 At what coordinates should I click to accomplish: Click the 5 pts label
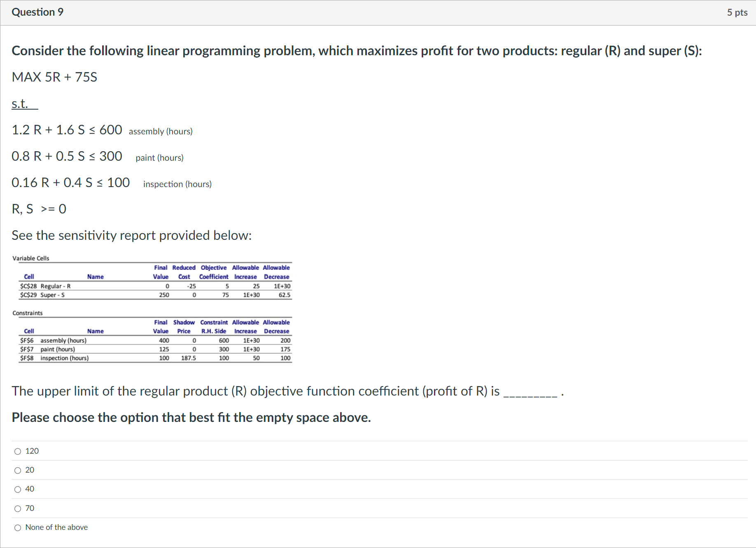[x=737, y=12]
